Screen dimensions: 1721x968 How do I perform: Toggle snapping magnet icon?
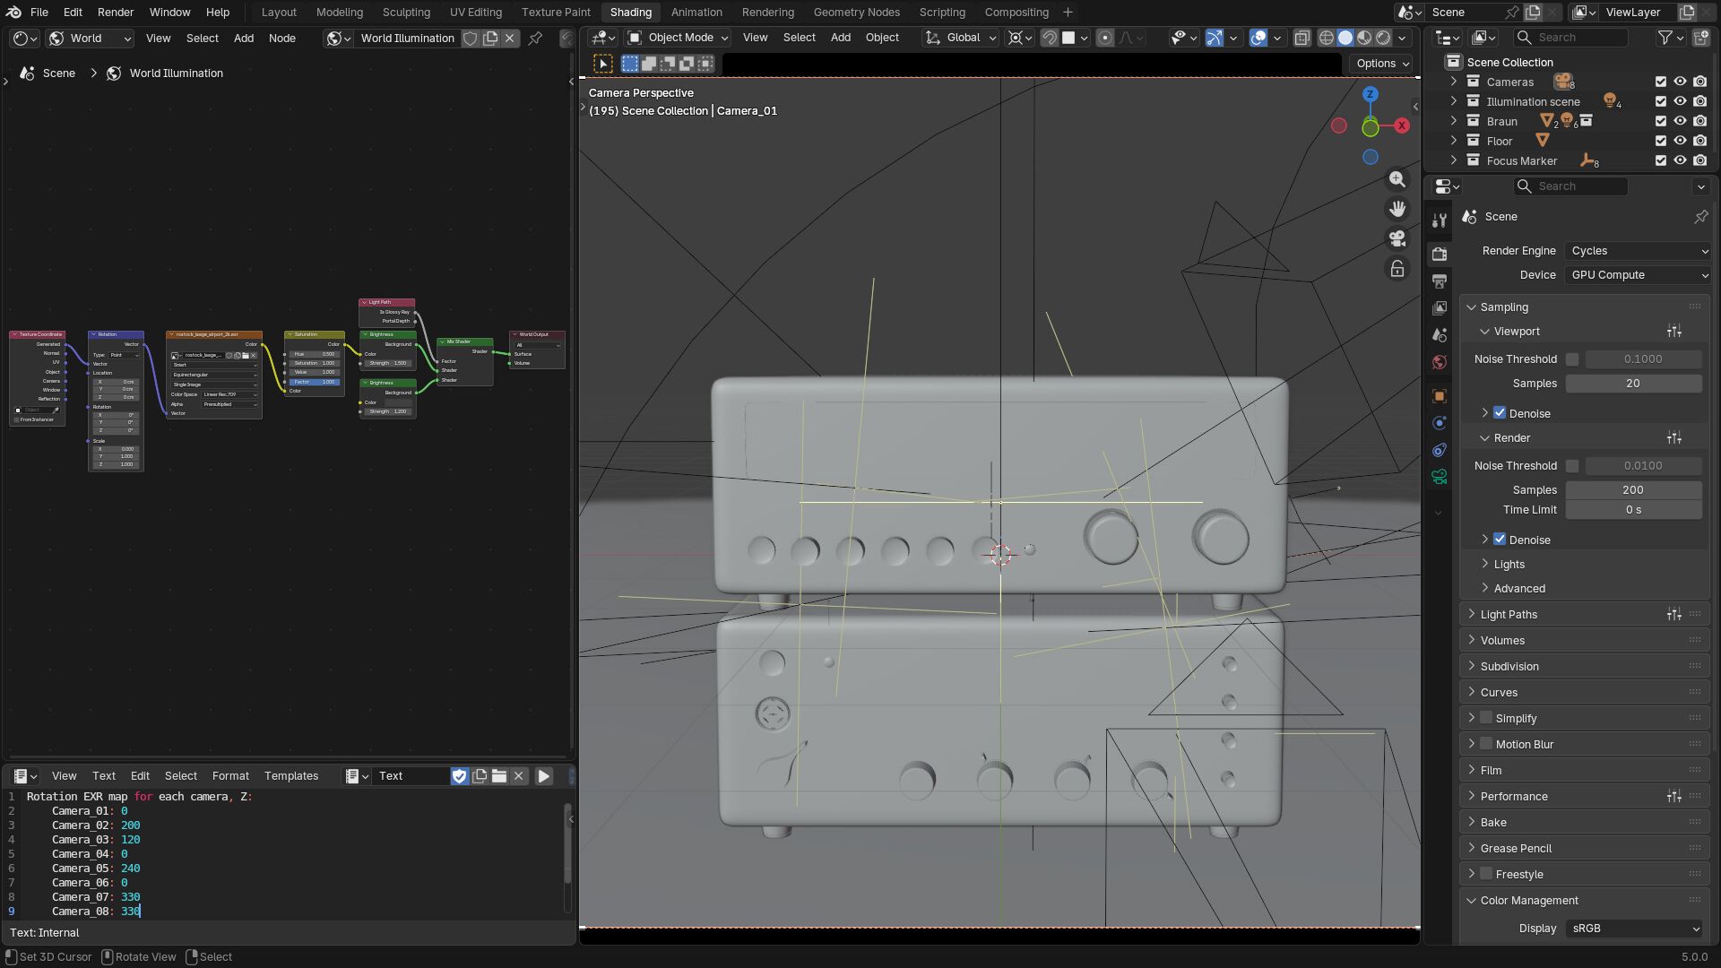tap(1049, 38)
